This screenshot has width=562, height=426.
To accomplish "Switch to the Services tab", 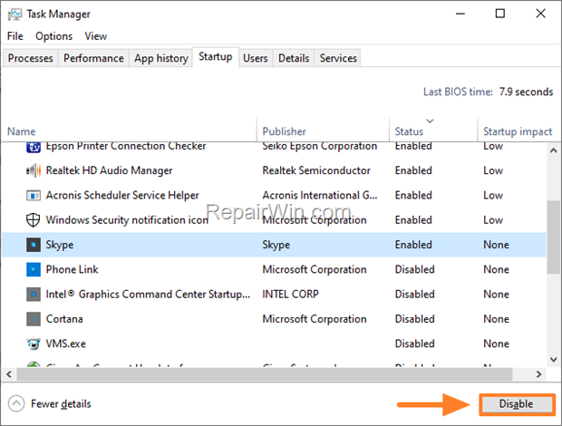I will [338, 58].
